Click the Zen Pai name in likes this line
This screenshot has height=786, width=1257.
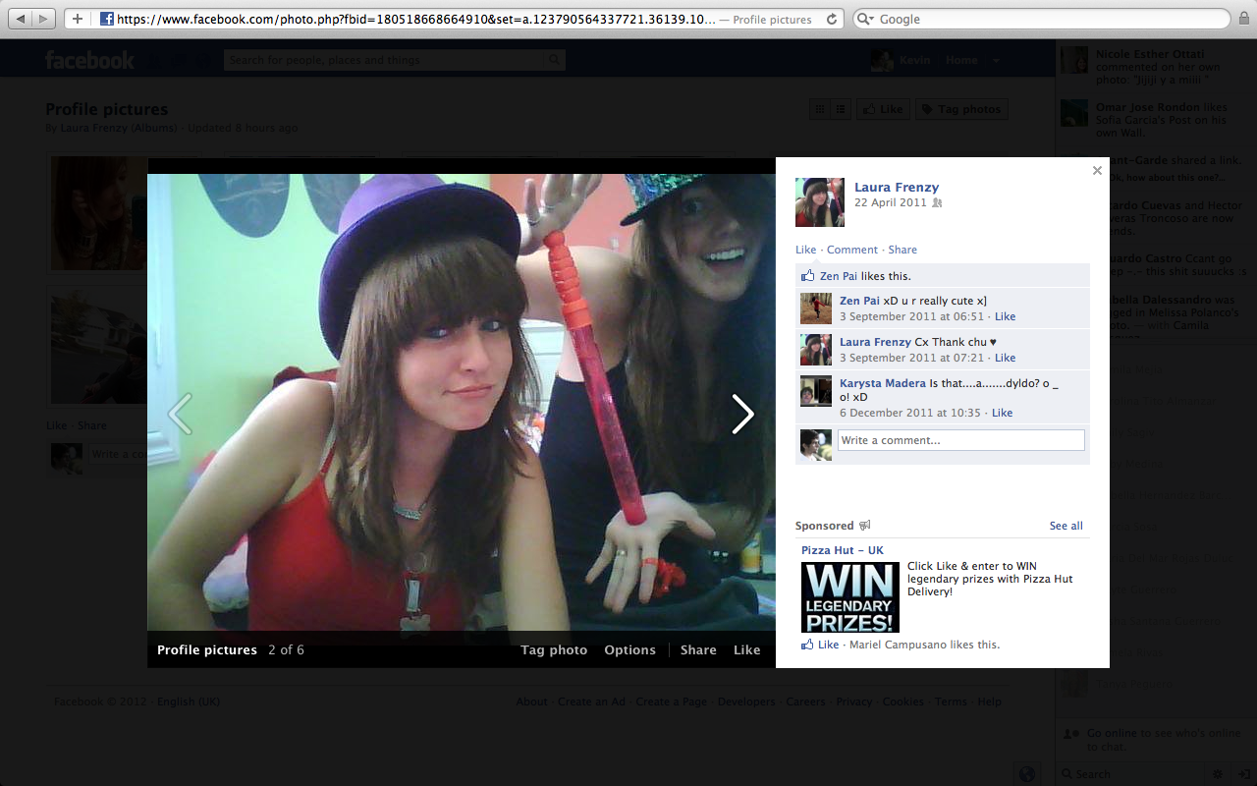839,276
